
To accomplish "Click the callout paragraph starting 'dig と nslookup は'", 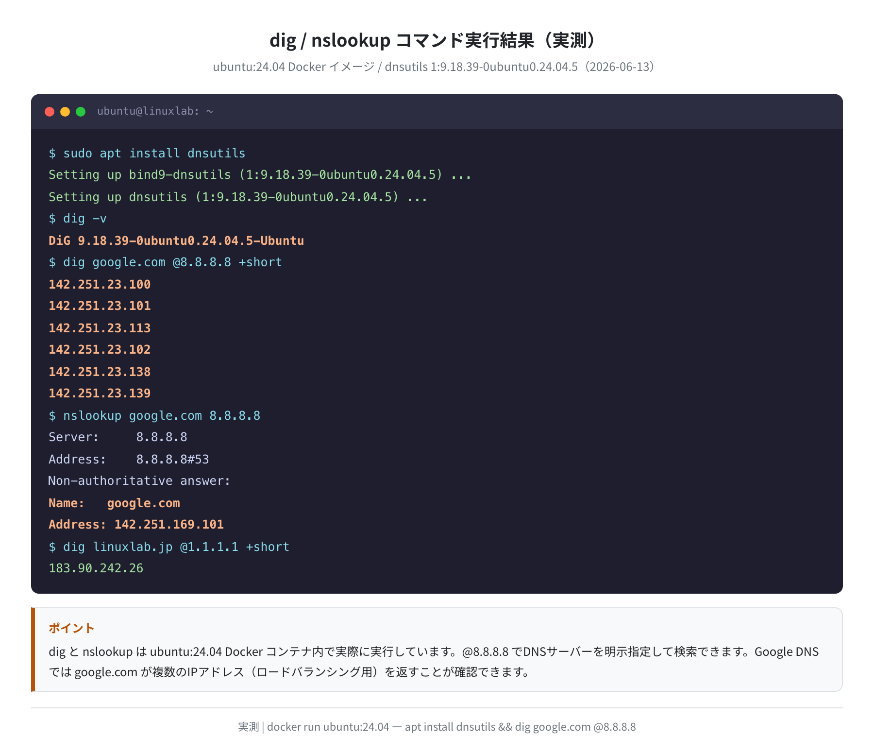I will pos(434,662).
